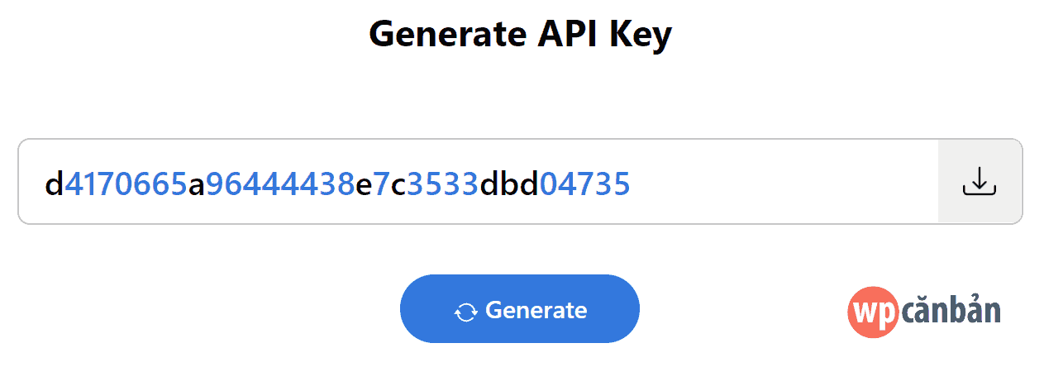1044x367 pixels.
Task: Click the empty space after the key text
Action: (784, 181)
